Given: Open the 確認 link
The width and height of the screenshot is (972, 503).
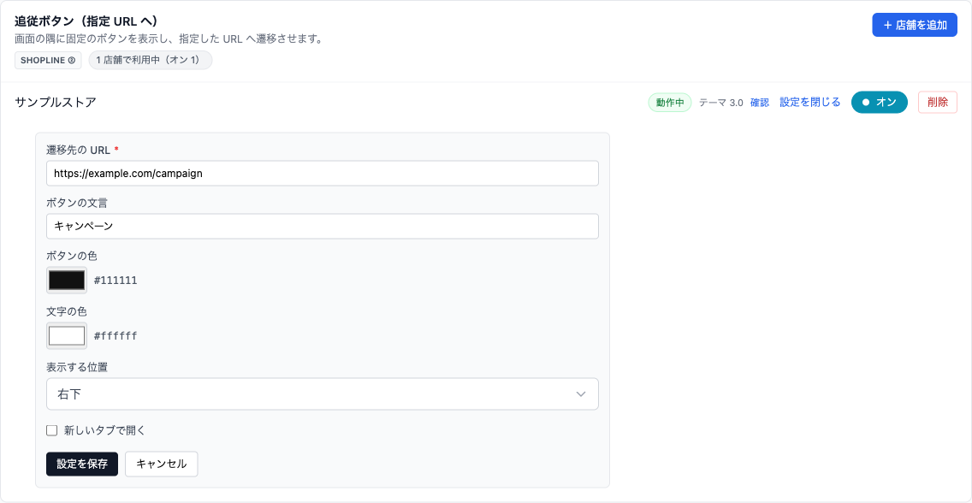Looking at the screenshot, I should (x=760, y=103).
